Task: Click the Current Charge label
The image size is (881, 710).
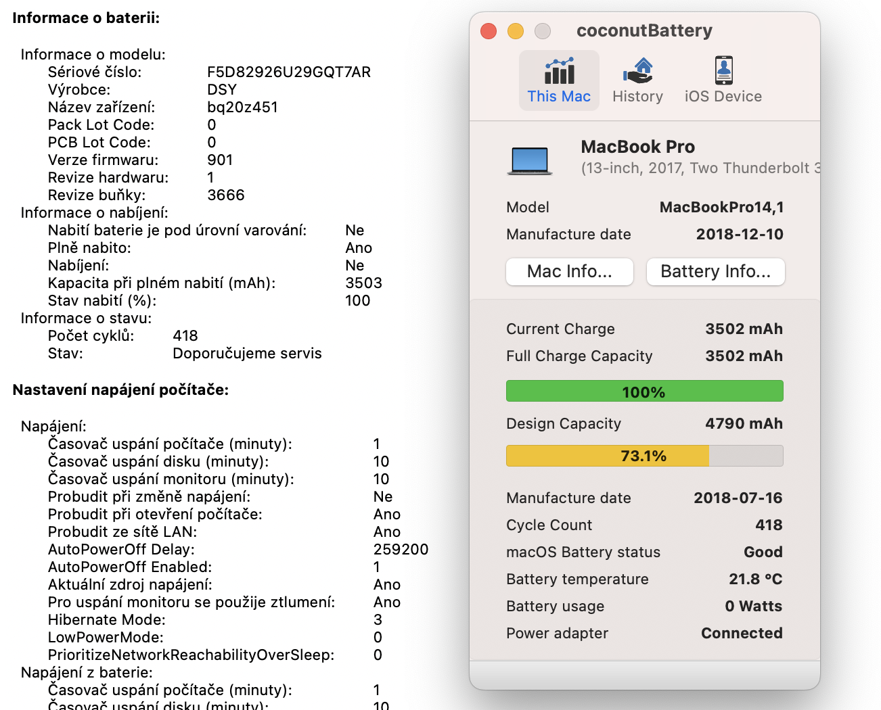Action: 560,329
